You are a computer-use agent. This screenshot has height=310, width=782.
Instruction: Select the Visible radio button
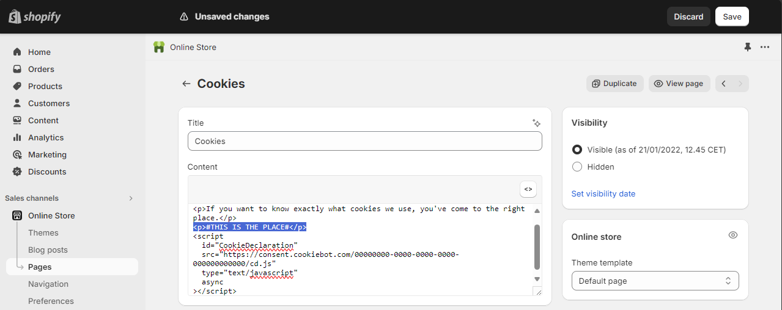[x=577, y=150]
